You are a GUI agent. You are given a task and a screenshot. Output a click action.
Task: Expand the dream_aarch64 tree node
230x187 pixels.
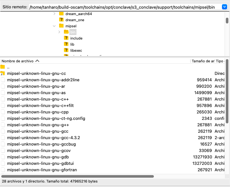coord(54,14)
